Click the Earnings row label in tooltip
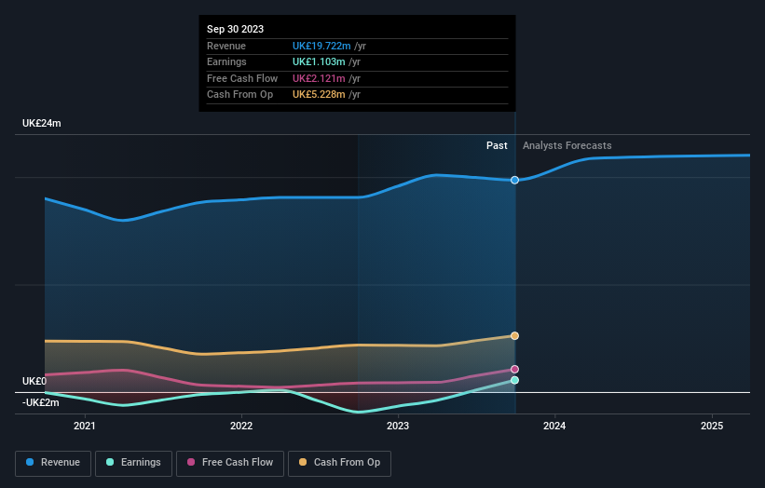The height and width of the screenshot is (488, 765). pyautogui.click(x=226, y=61)
